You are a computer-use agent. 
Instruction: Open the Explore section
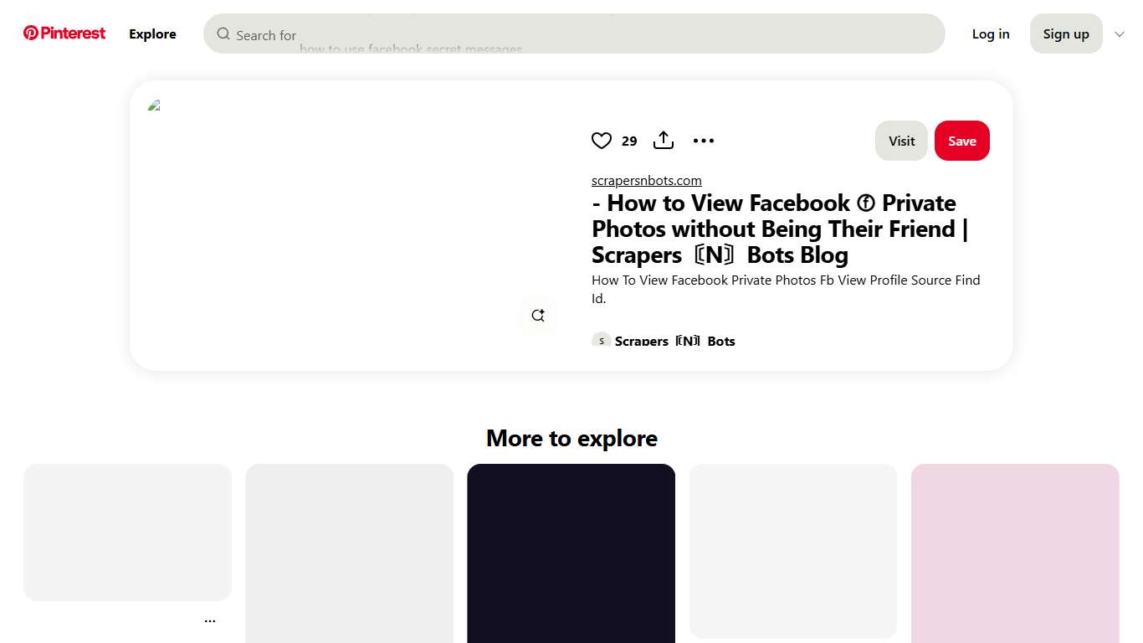[152, 33]
